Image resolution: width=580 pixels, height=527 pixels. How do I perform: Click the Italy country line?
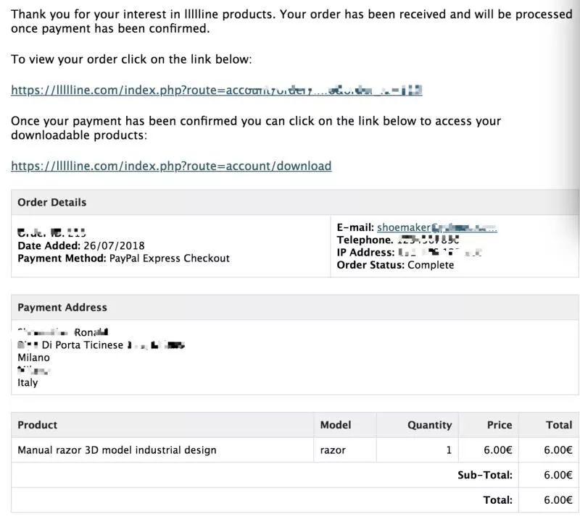tap(28, 383)
